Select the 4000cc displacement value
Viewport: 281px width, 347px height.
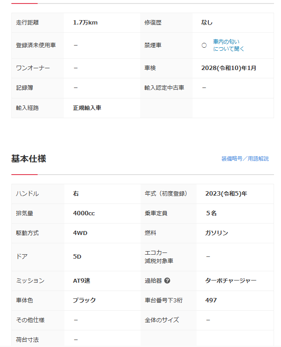(x=84, y=214)
